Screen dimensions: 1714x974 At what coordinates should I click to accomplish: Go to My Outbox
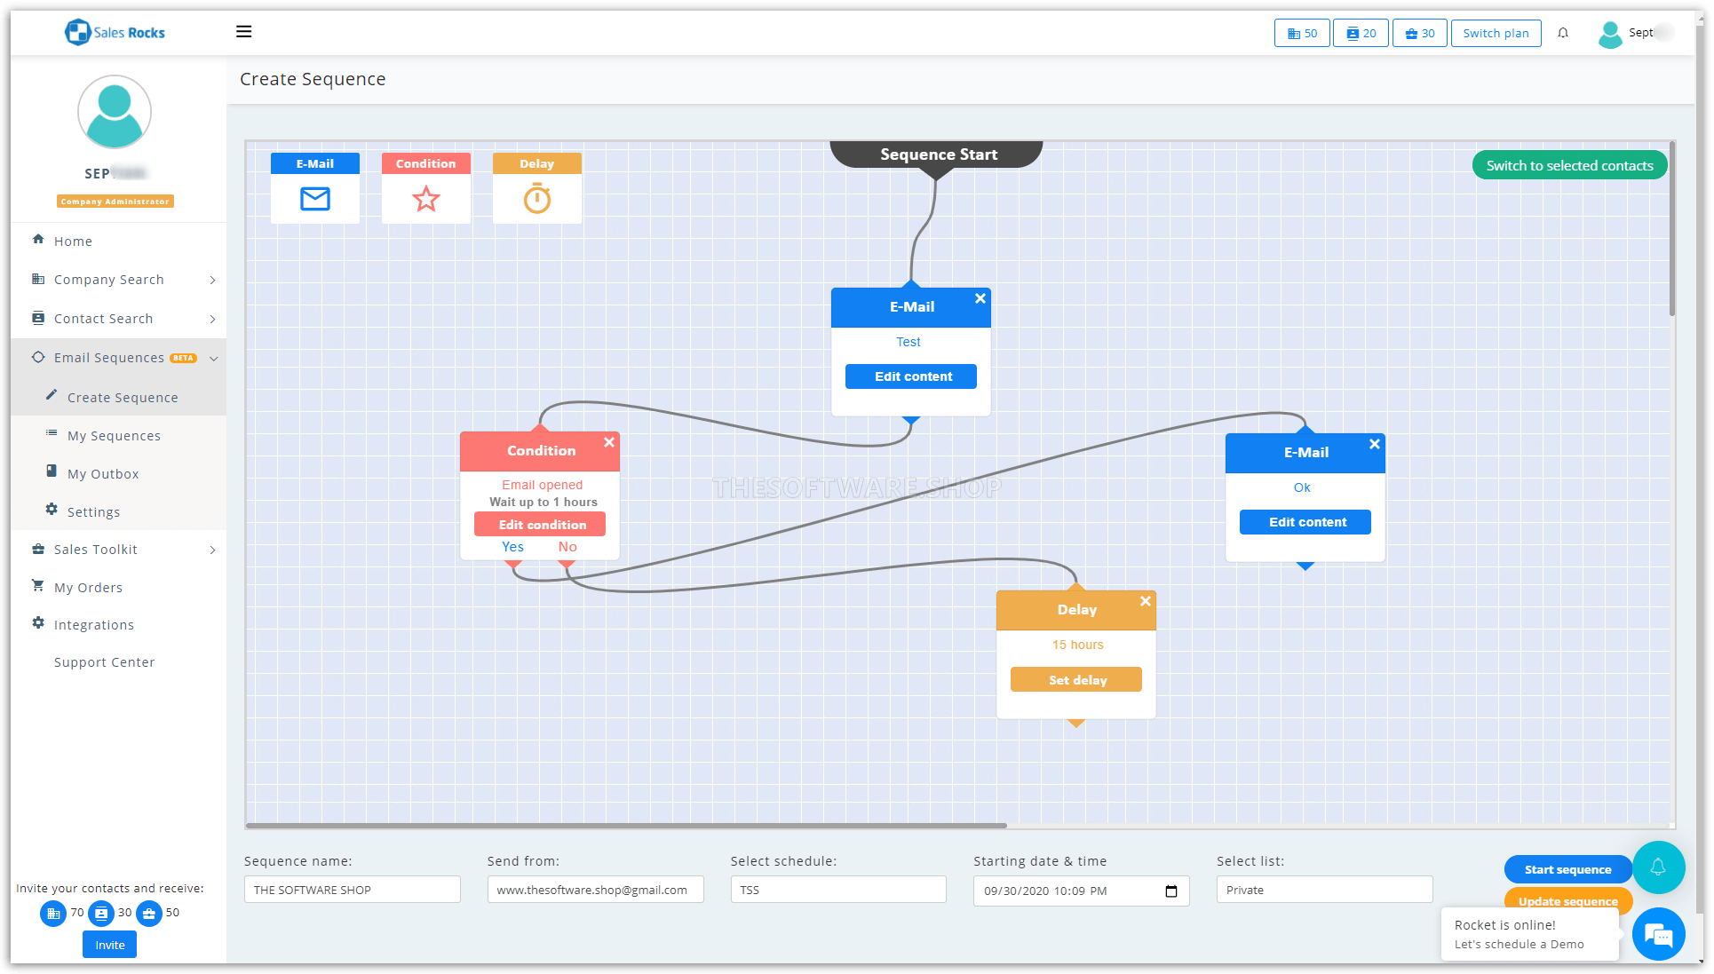point(103,474)
